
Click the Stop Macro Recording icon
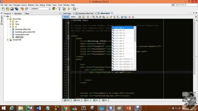tap(133, 17)
